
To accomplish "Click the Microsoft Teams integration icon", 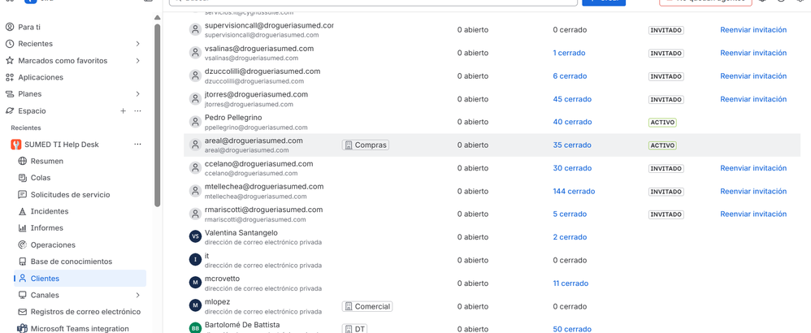I will click(x=22, y=328).
